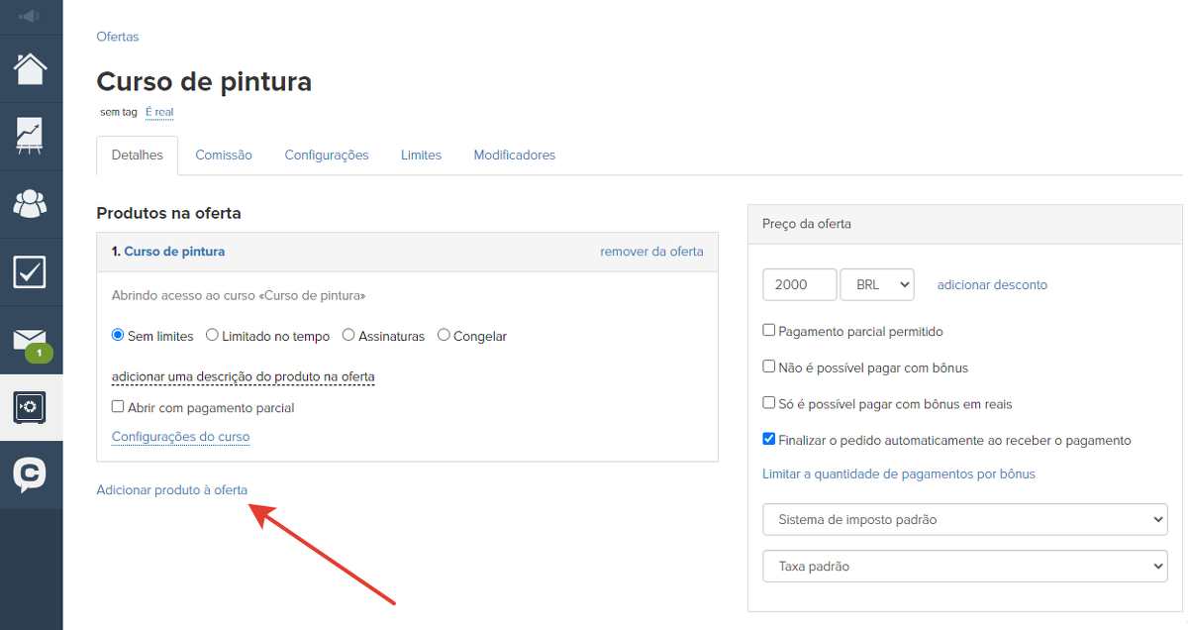Open the analytics chart icon
The width and height of the screenshot is (1188, 630).
point(31,136)
